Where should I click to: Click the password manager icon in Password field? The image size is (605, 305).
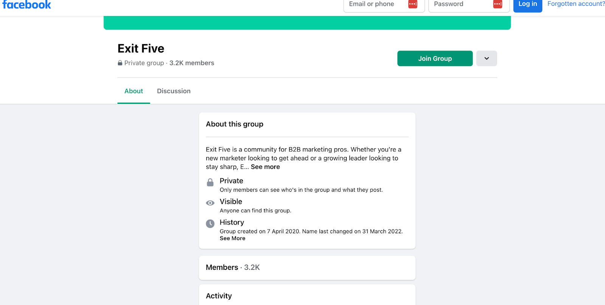tap(498, 4)
